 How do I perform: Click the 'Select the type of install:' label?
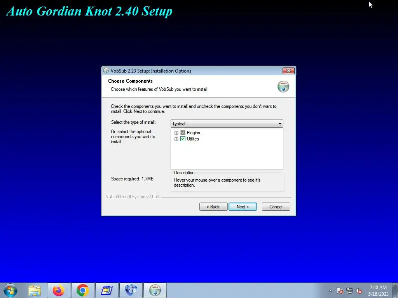click(x=133, y=122)
